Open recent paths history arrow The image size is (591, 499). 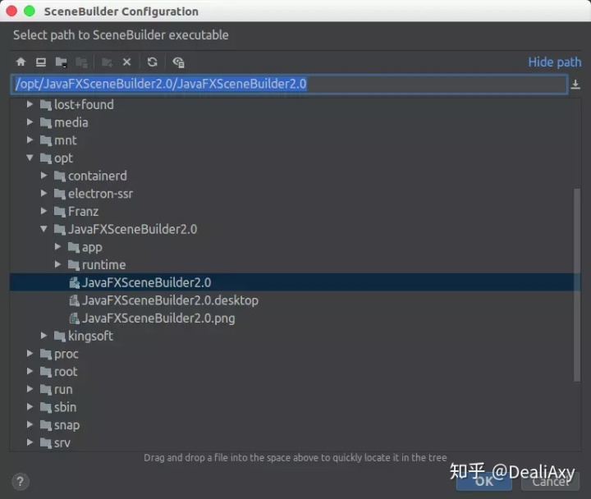pos(575,84)
